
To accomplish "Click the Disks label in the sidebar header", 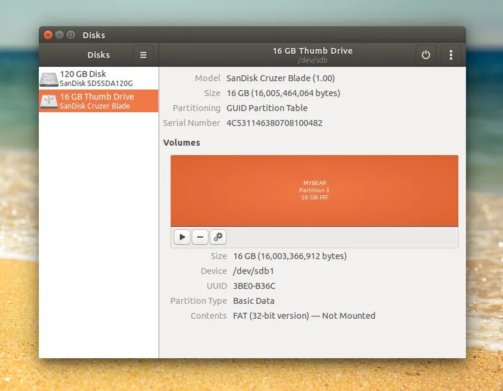I will coord(99,55).
